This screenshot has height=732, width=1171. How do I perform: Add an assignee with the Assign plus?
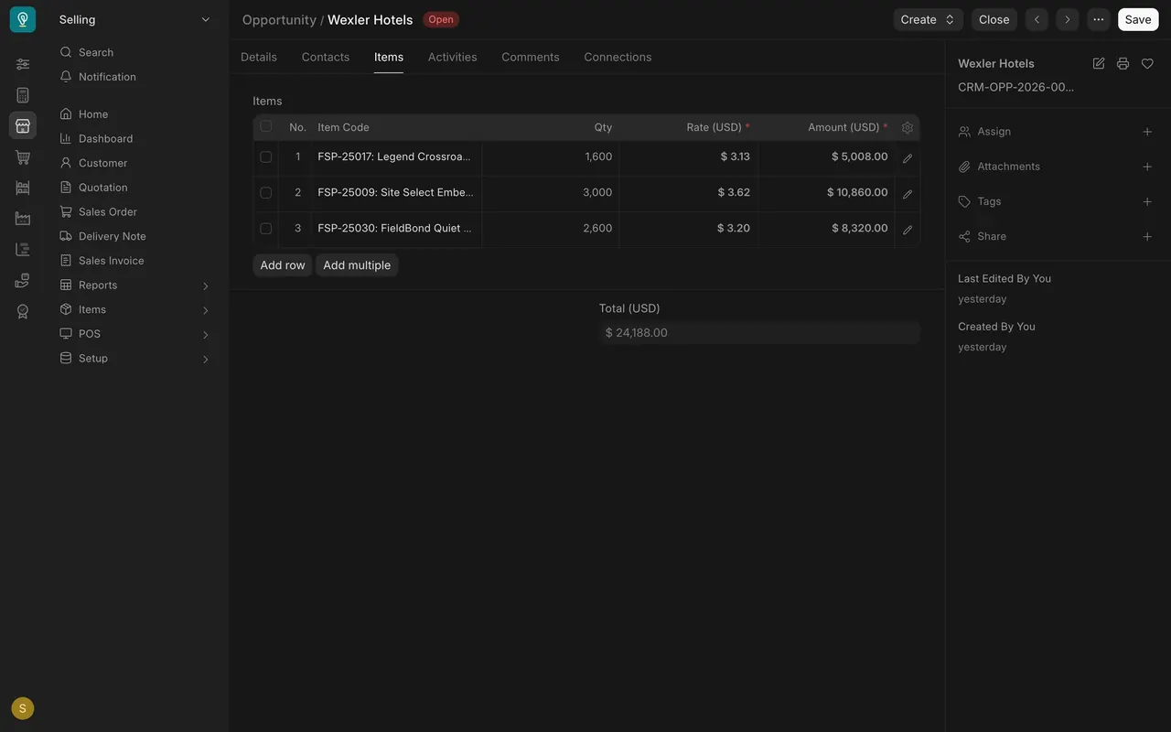(1147, 132)
